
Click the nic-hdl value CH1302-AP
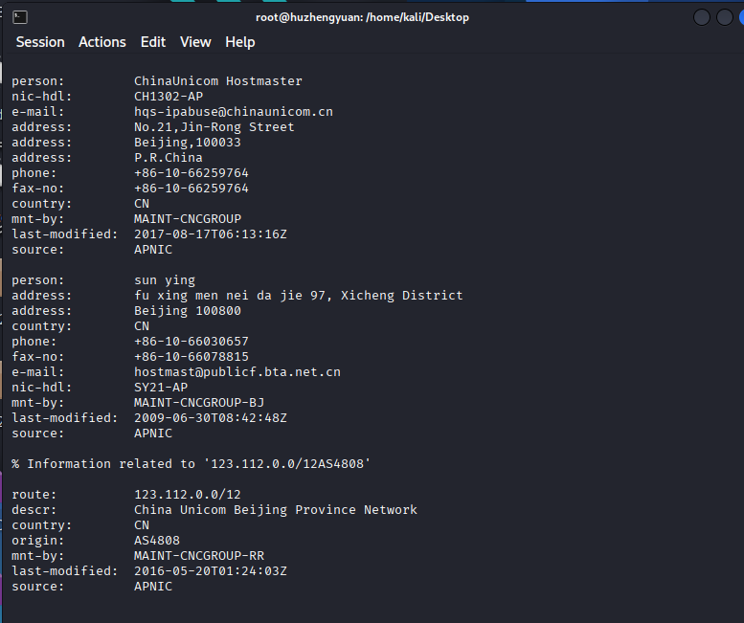tap(169, 97)
